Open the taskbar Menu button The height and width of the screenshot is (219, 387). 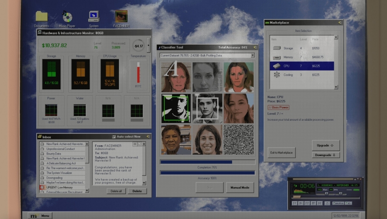click(40, 216)
